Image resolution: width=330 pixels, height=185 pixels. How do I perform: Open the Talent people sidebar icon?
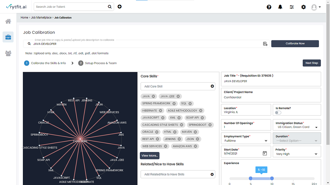(8, 53)
